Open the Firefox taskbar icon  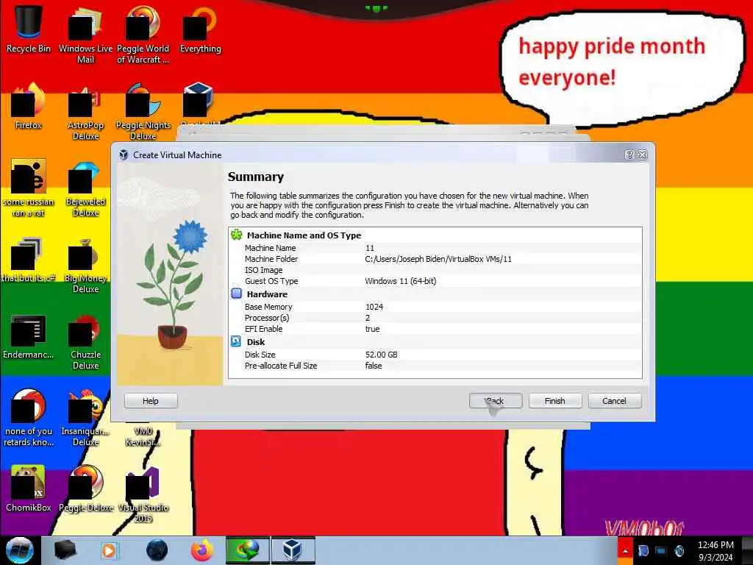[x=202, y=550]
